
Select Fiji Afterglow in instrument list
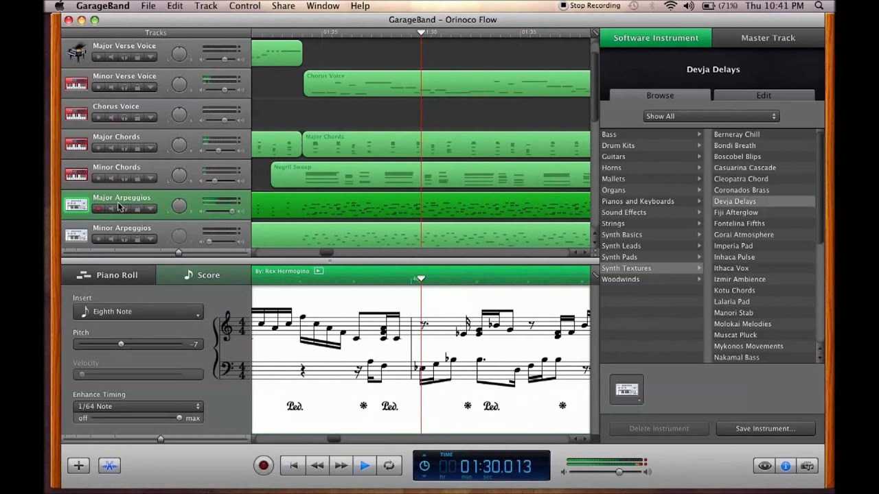(x=735, y=212)
